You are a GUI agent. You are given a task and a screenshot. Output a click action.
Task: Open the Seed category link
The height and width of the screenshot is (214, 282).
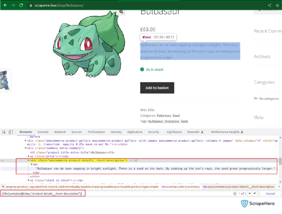click(176, 115)
